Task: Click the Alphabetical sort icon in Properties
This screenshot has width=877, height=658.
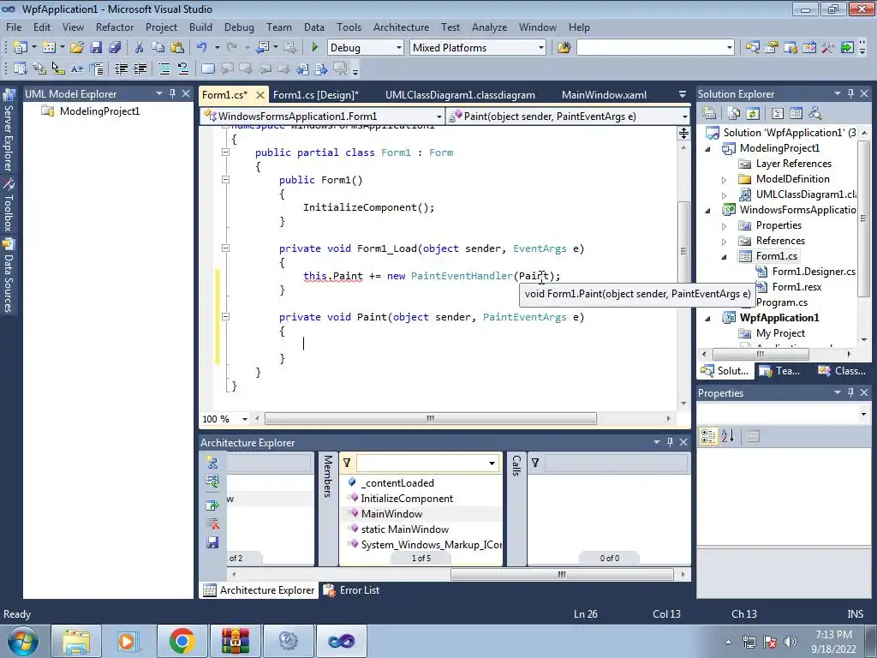Action: pyautogui.click(x=727, y=436)
